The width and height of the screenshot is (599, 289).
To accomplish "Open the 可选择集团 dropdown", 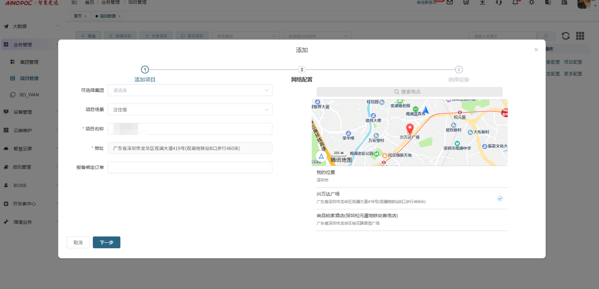I will click(x=190, y=90).
